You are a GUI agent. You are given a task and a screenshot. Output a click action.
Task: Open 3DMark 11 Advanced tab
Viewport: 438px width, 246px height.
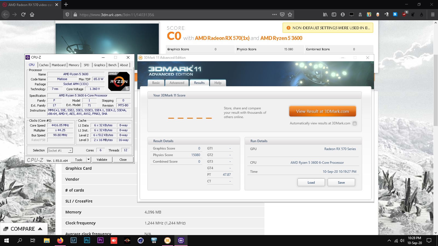[x=177, y=83]
